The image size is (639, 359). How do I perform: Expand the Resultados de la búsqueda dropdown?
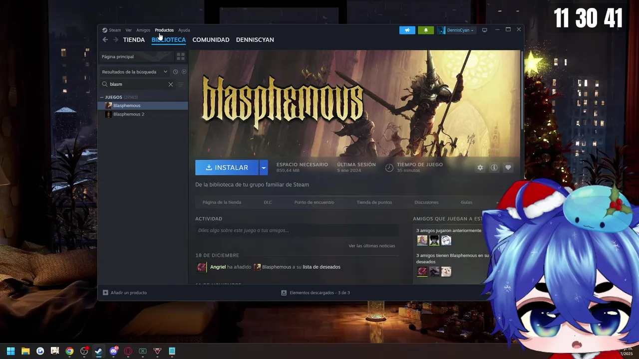pos(134,72)
